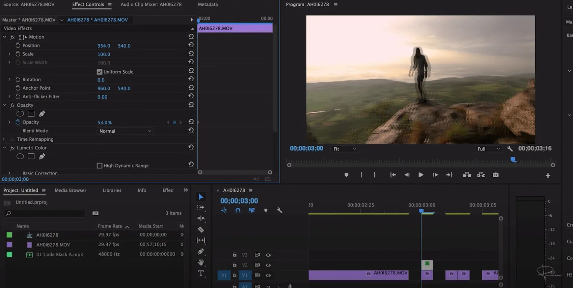Sort by the Frame Rate column header
This screenshot has height=288, width=573.
point(110,226)
